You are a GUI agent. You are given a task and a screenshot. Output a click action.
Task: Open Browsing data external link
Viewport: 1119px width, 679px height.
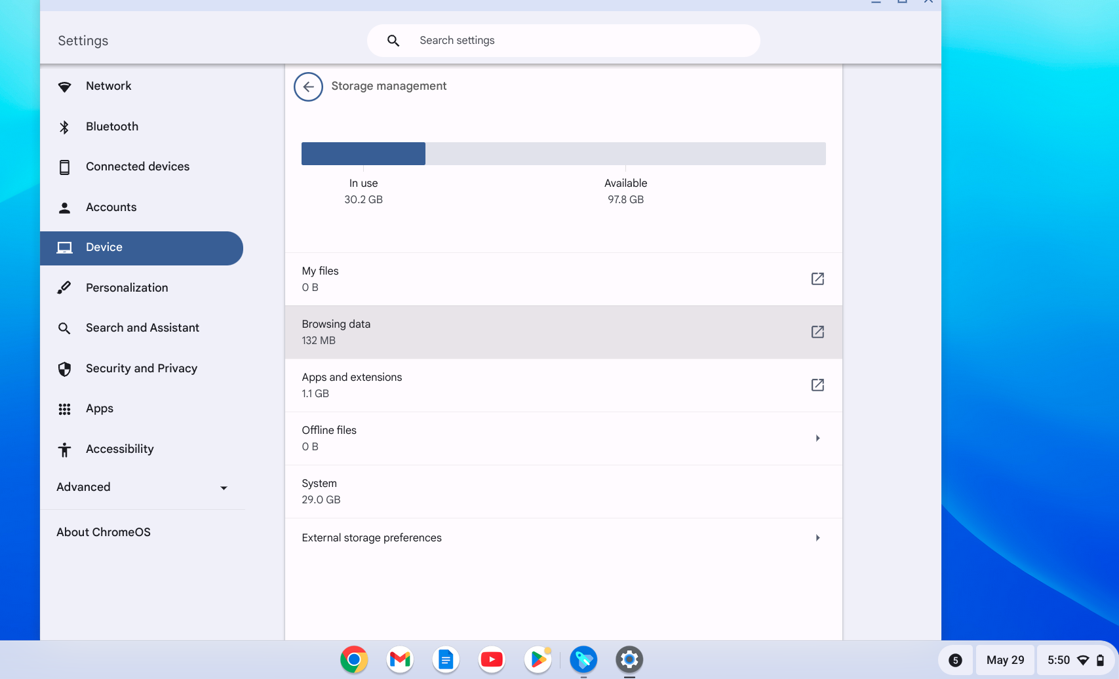[x=817, y=332]
